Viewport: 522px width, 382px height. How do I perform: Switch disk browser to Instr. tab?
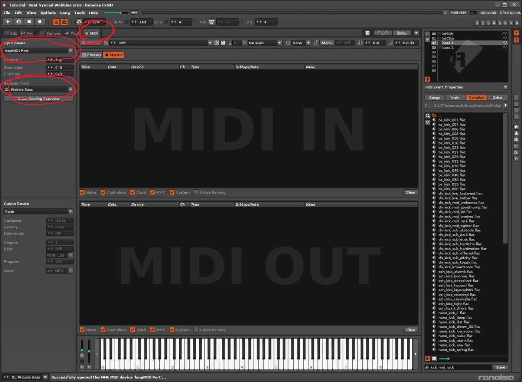coord(455,98)
